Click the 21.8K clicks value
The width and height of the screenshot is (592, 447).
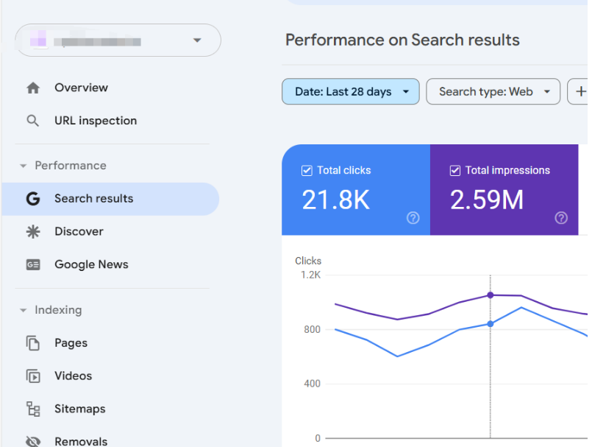335,200
